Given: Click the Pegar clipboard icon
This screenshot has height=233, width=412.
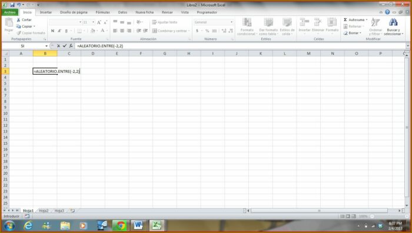Looking at the screenshot, I should (x=9, y=22).
